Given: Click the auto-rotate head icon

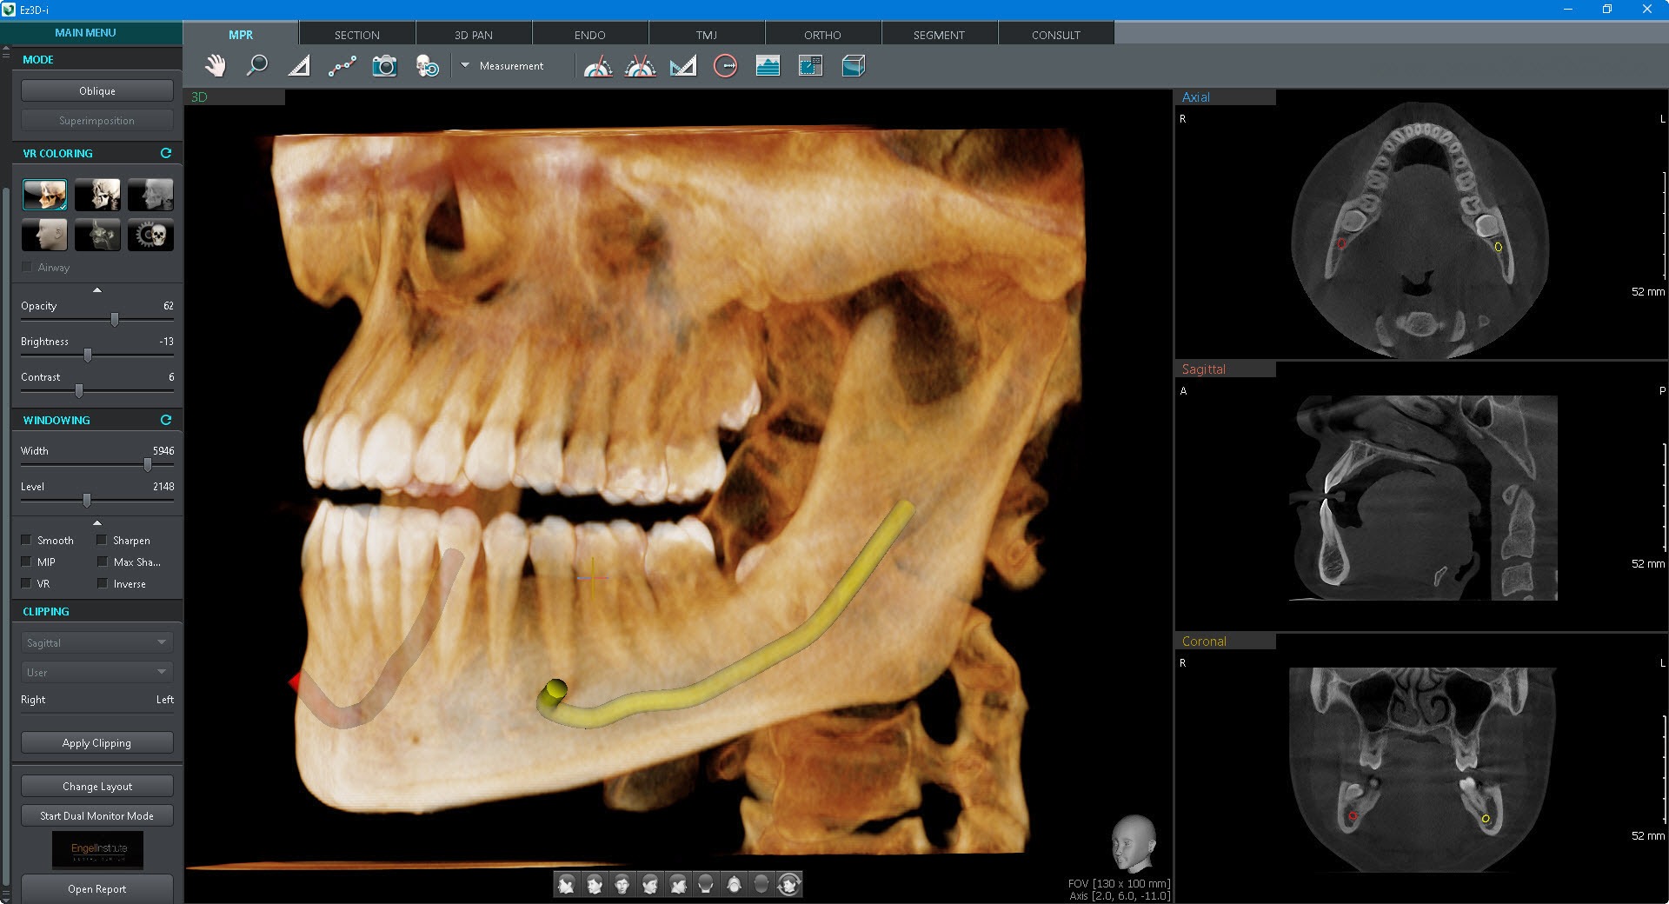Looking at the screenshot, I should pyautogui.click(x=789, y=885).
